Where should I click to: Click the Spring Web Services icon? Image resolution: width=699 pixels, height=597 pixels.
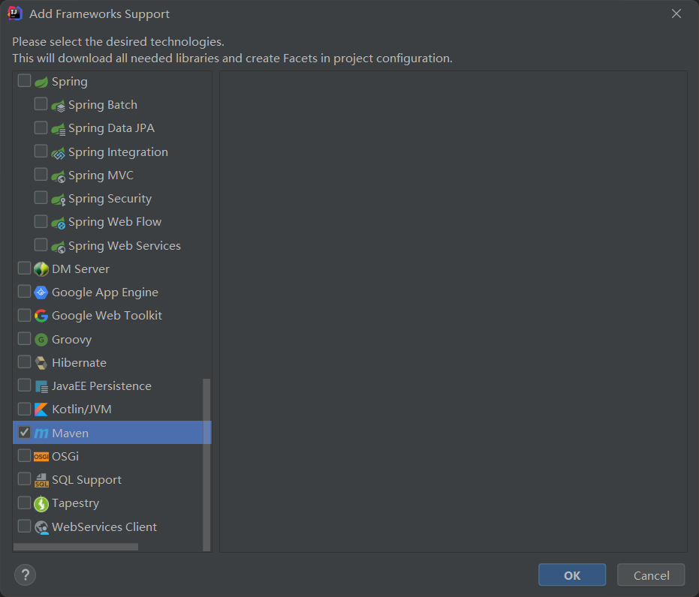click(58, 247)
